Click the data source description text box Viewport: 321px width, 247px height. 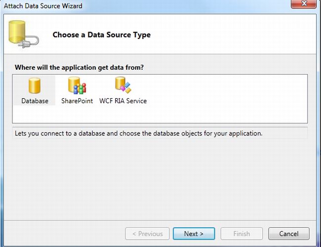[x=160, y=133]
